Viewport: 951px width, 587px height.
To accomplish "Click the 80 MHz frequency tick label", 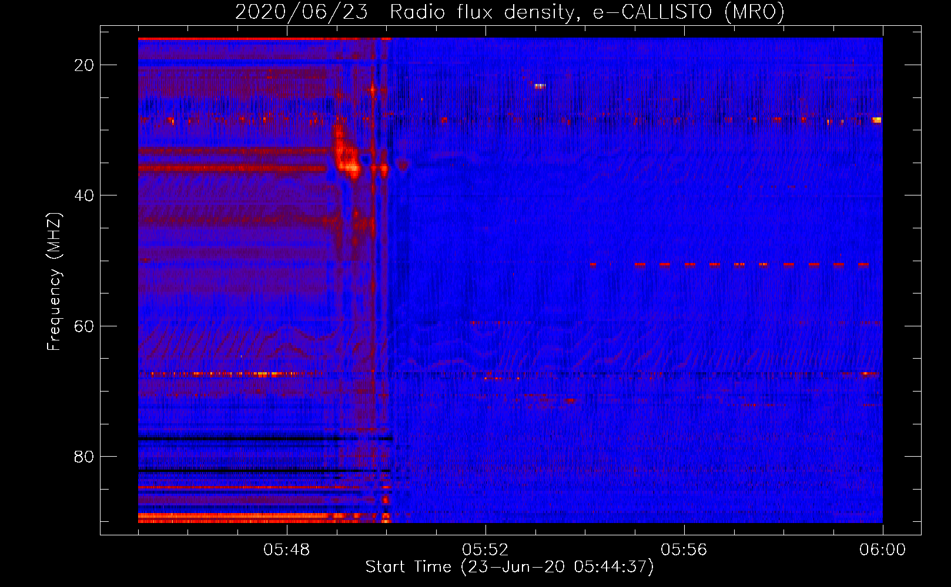I will coord(84,457).
